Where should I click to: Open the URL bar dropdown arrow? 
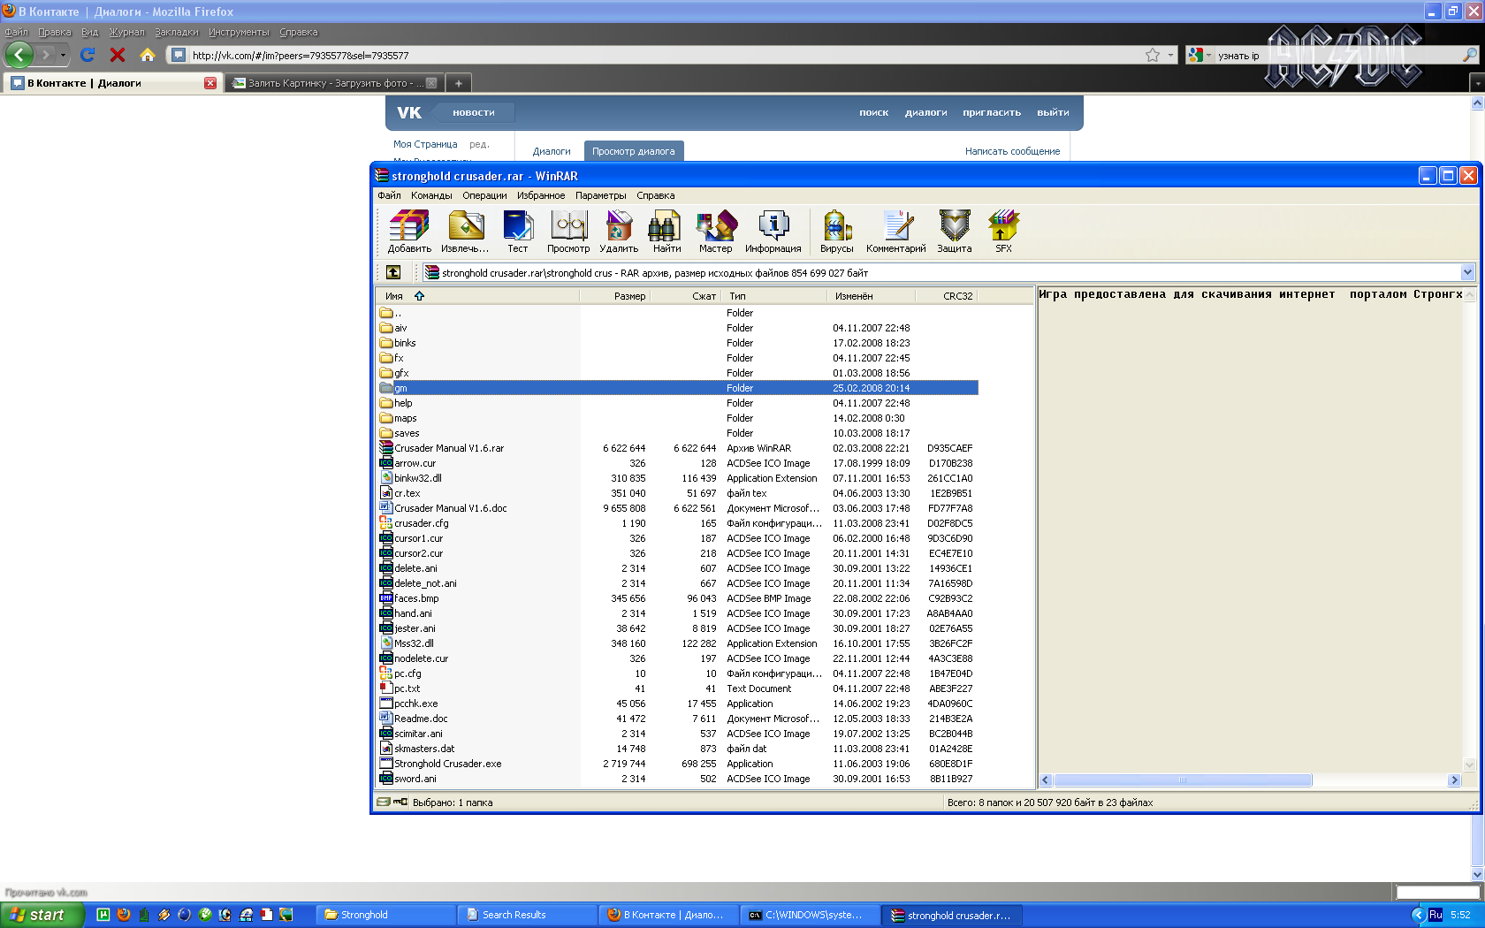(1171, 55)
